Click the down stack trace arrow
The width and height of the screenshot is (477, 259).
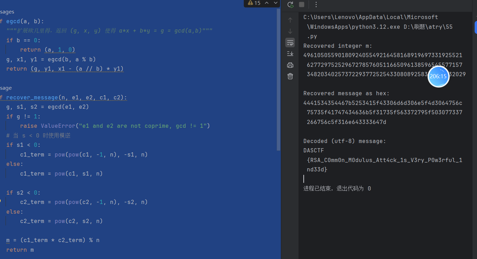point(290,32)
